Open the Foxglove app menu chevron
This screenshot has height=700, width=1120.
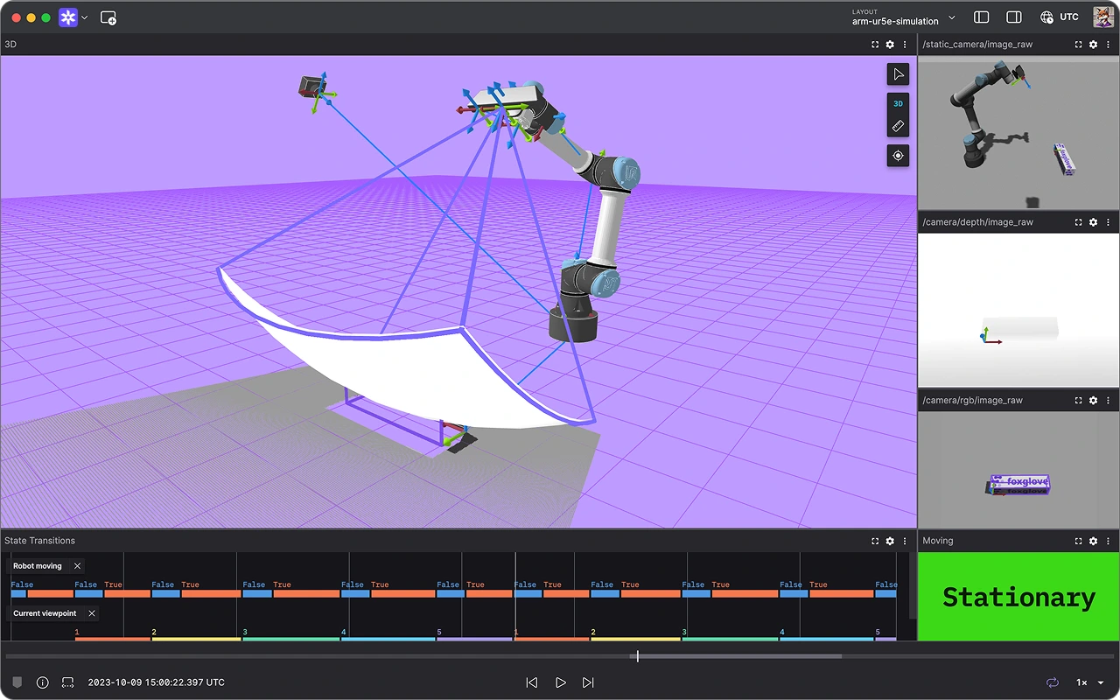[84, 17]
